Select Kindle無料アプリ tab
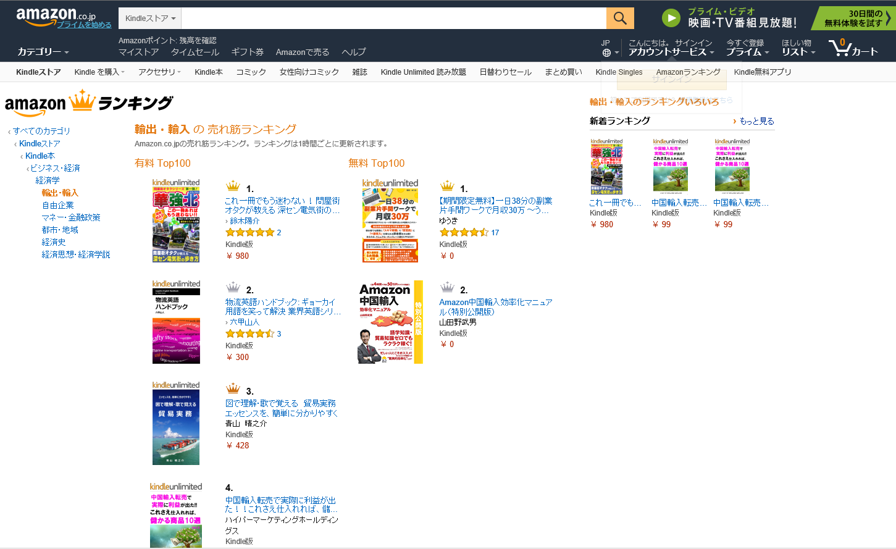The height and width of the screenshot is (549, 896). [763, 72]
